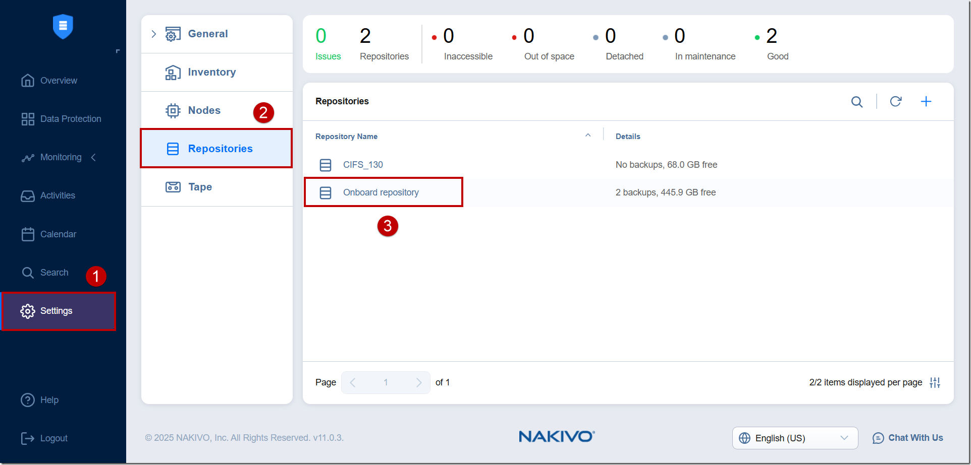Open the Calendar view
971x465 pixels.
pyautogui.click(x=48, y=234)
